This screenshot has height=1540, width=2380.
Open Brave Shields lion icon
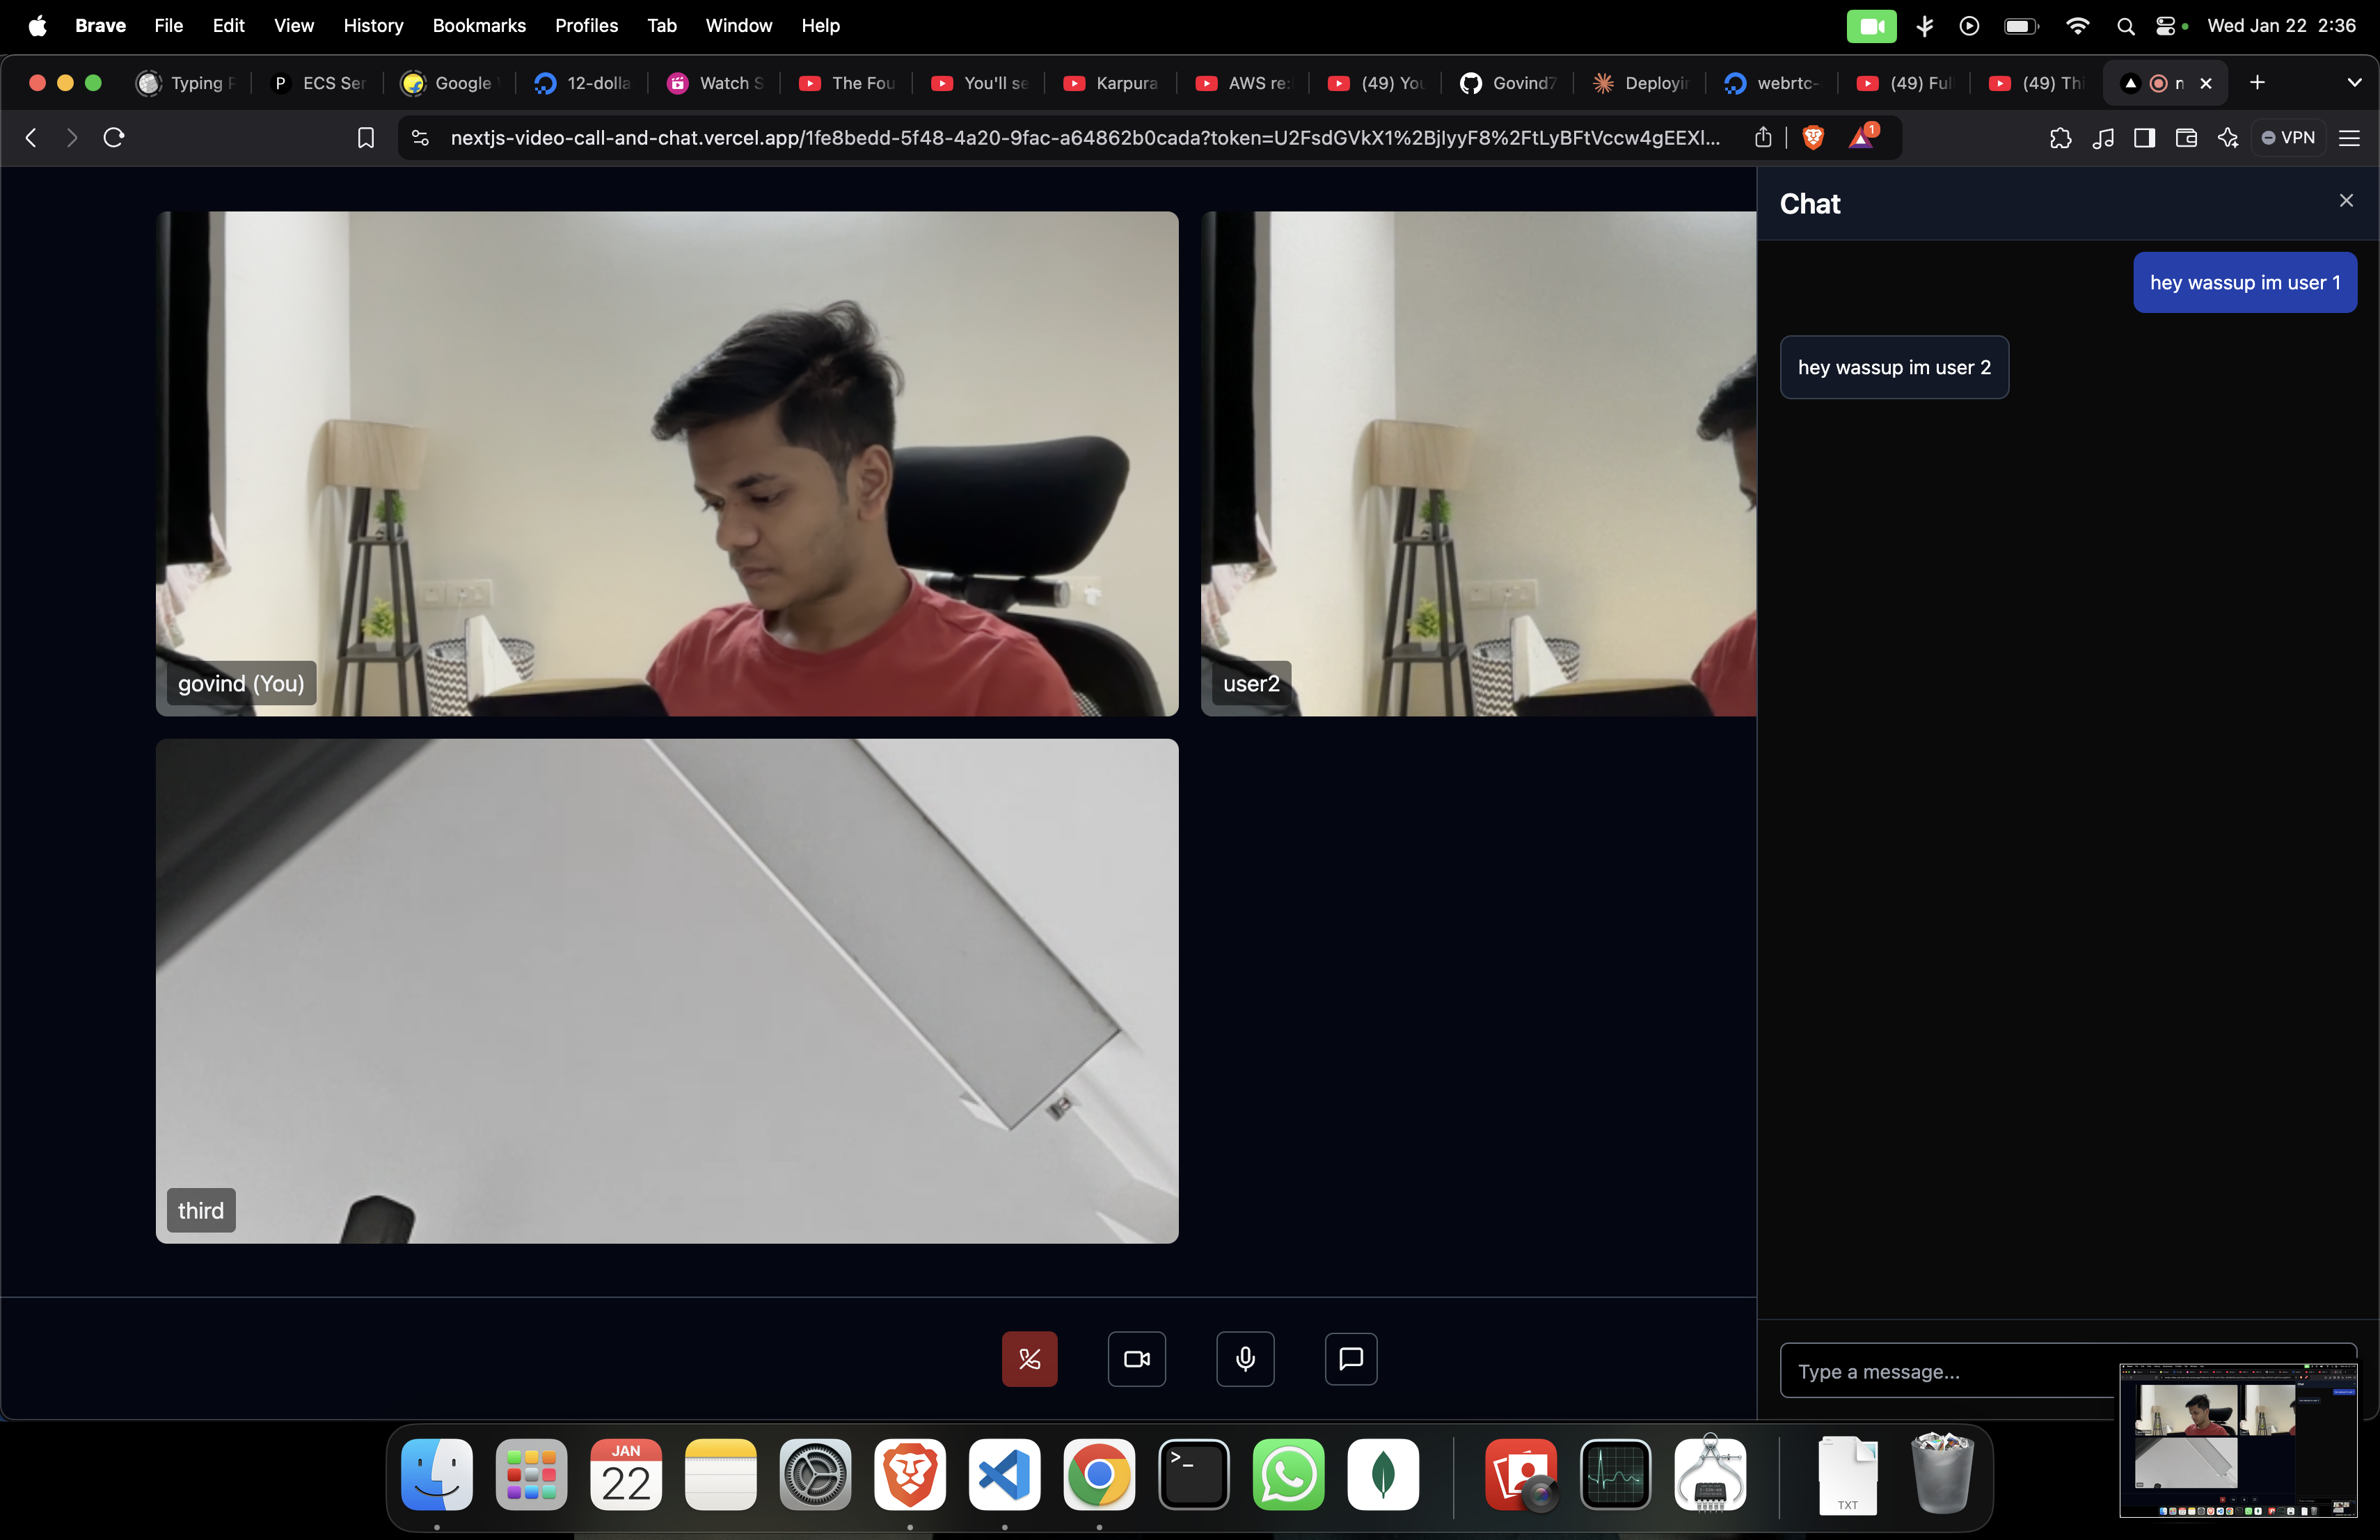pyautogui.click(x=1813, y=138)
